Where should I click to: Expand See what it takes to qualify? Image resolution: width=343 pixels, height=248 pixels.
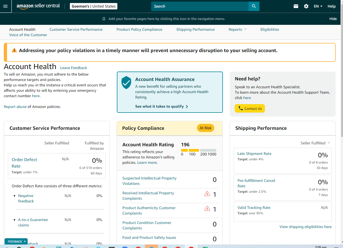161,106
